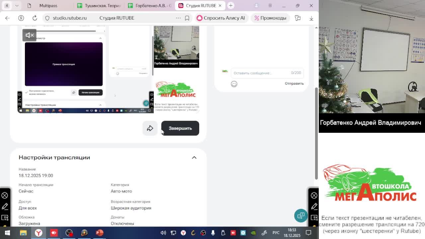Click the Авто-мото category value
Screen dimensions: 425x239
pos(121,191)
